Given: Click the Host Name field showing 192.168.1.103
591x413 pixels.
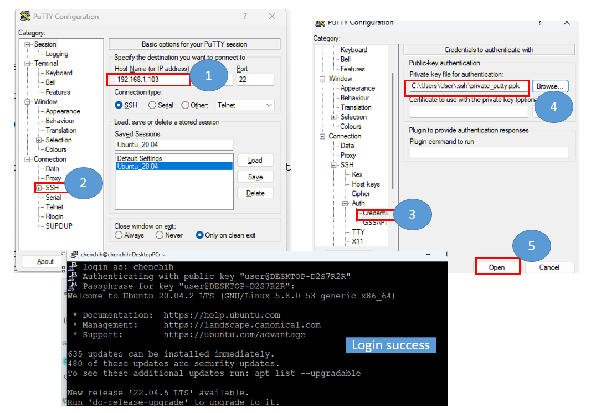Looking at the screenshot, I should (x=173, y=80).
